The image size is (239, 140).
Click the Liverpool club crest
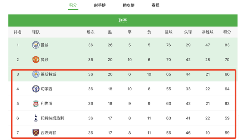tap(36, 103)
